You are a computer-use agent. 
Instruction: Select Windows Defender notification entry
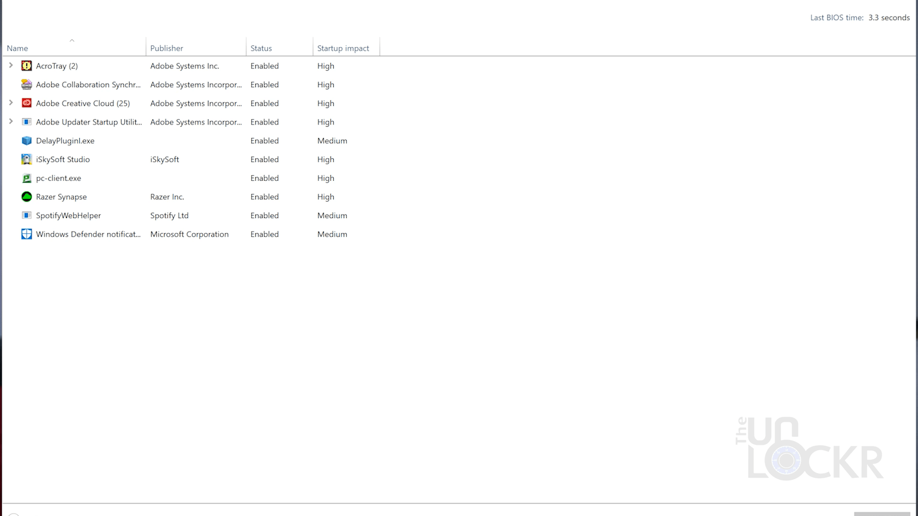coord(88,234)
